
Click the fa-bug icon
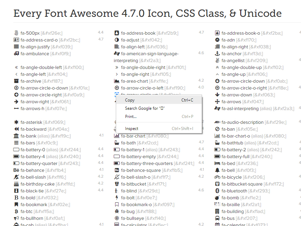(x=116, y=211)
